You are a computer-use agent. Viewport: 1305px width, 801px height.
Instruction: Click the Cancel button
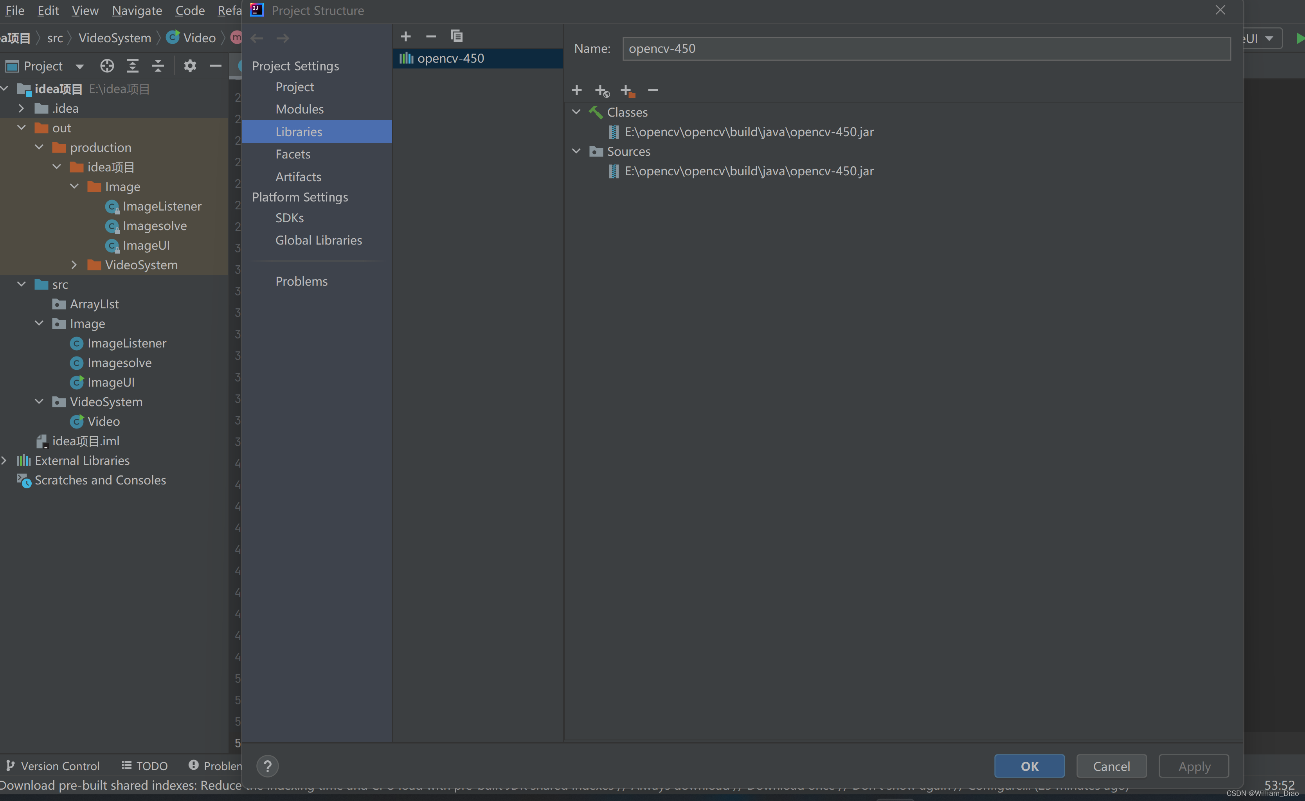click(x=1111, y=766)
